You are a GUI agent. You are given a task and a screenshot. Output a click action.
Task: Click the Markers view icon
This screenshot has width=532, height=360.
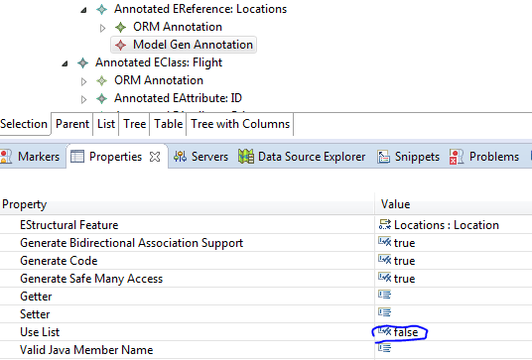(6, 157)
